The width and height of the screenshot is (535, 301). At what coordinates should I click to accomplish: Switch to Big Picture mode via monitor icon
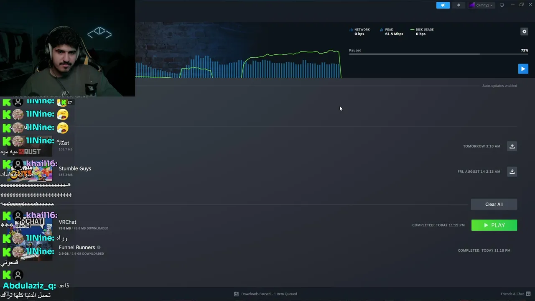[x=502, y=5]
